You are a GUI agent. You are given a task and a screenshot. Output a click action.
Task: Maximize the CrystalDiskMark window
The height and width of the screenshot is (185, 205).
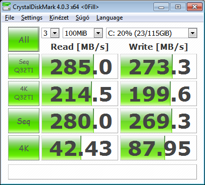(x=178, y=7)
